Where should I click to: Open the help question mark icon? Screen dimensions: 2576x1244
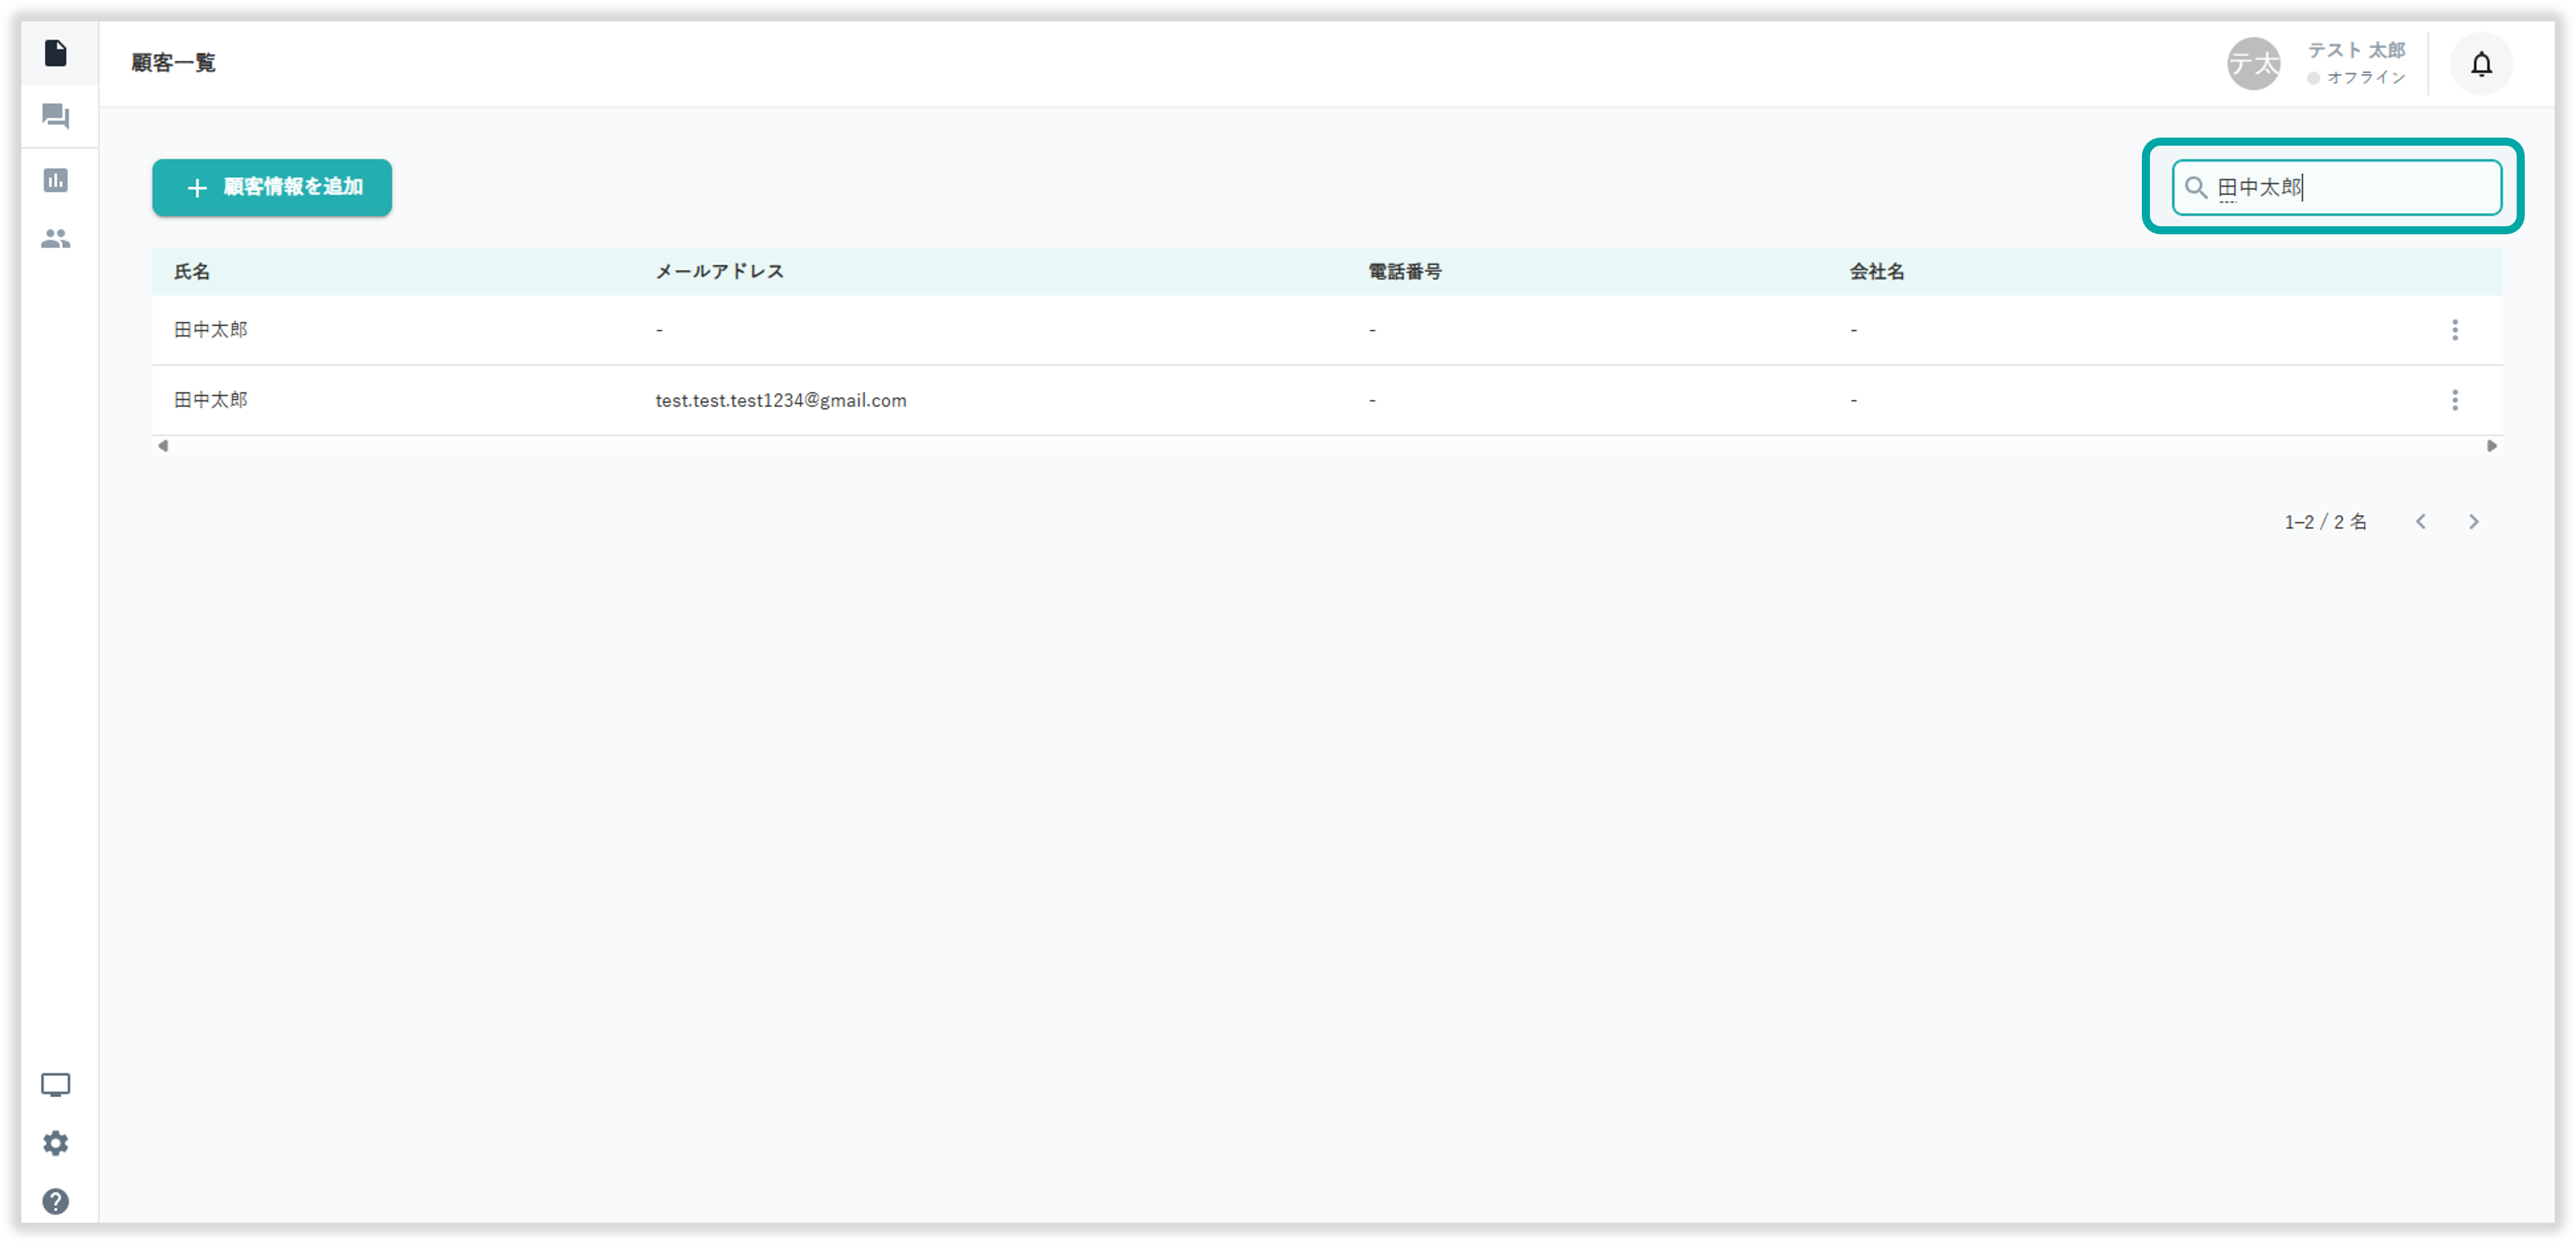(x=56, y=1201)
